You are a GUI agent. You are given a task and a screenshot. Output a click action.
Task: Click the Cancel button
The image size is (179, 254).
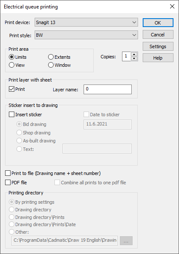pos(158,35)
